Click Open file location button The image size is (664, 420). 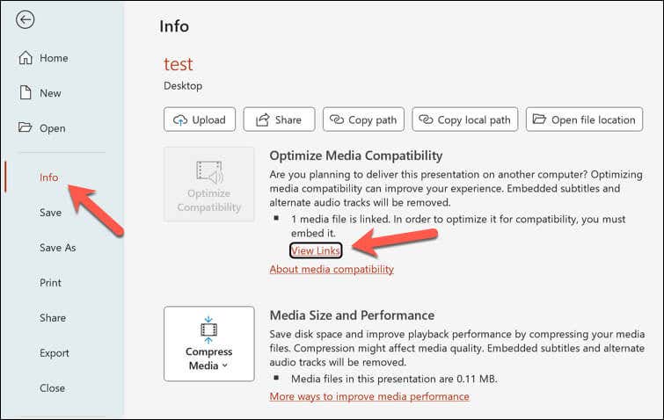(x=584, y=119)
